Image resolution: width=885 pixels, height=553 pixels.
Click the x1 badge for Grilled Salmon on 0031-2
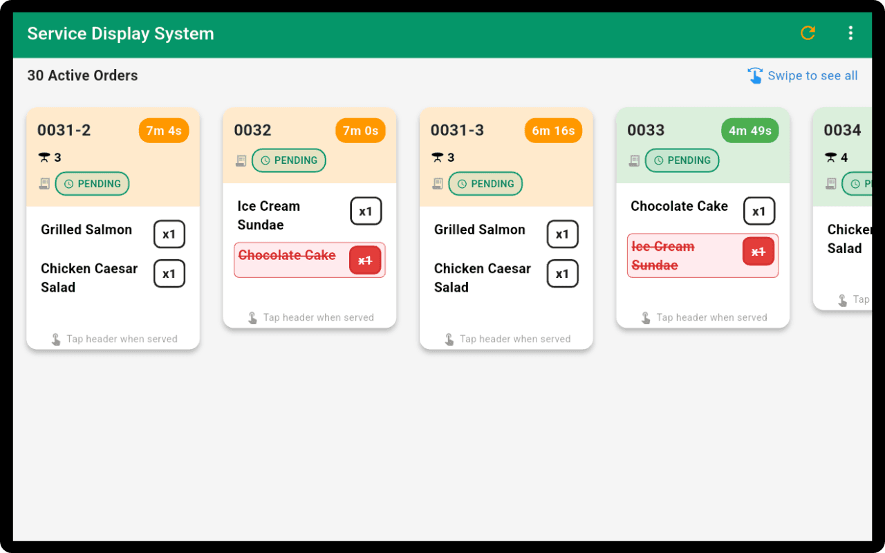coord(169,234)
